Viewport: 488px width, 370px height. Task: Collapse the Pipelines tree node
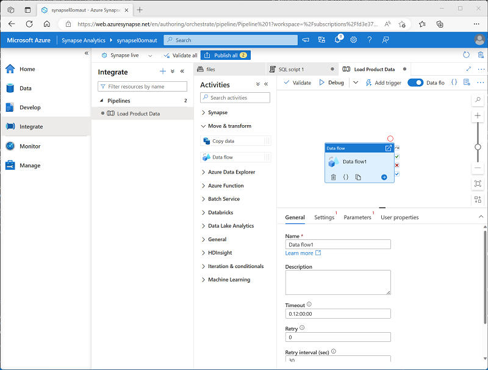point(101,101)
